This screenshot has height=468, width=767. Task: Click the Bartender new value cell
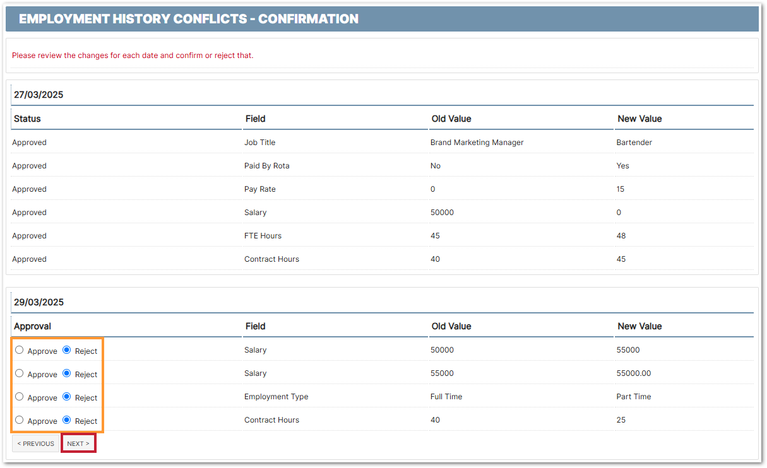(634, 143)
